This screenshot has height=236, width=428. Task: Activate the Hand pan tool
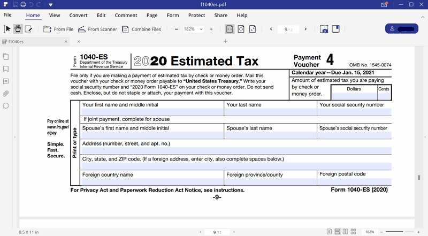[18, 29]
